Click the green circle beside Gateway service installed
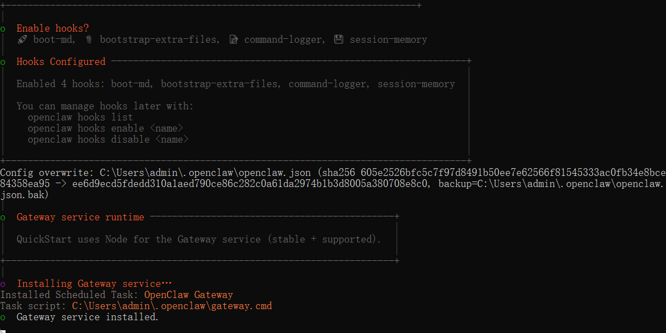 [3, 317]
